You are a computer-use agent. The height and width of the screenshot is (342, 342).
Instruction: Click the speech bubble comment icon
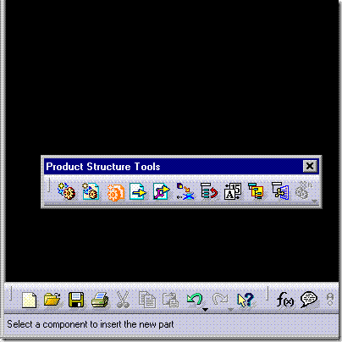pos(309,300)
